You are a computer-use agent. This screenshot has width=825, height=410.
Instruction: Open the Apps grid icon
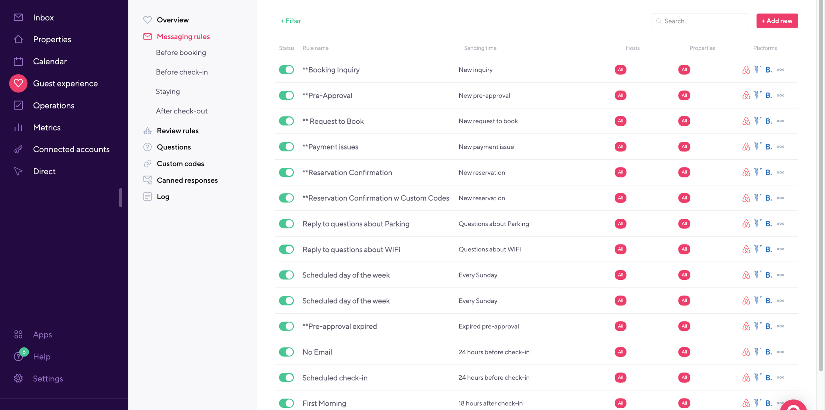pyautogui.click(x=18, y=334)
